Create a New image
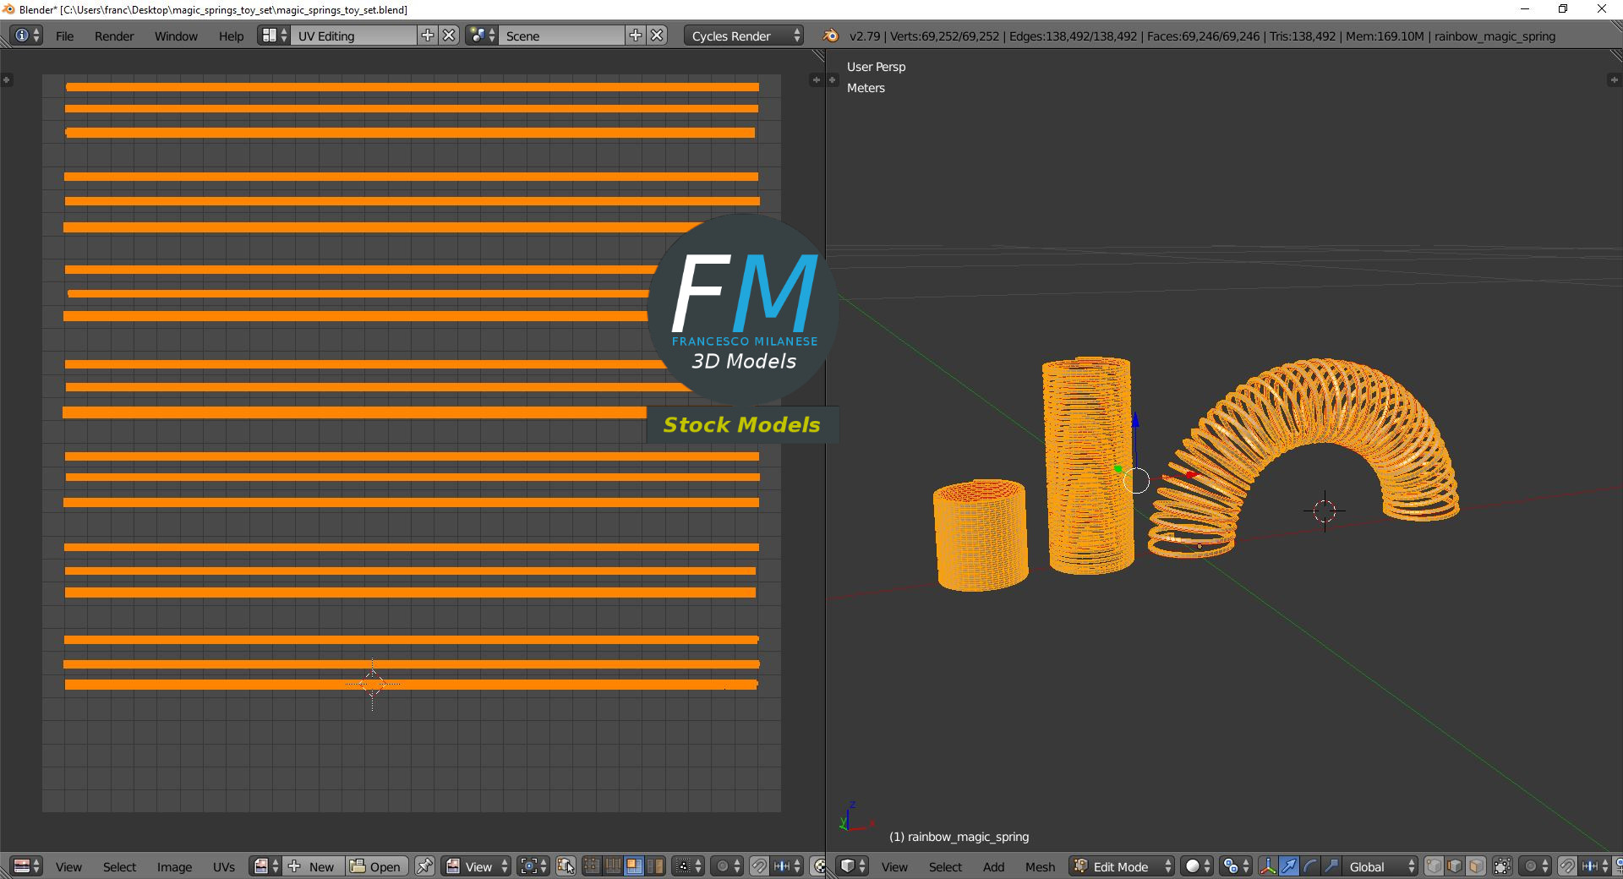The image size is (1623, 879). point(314,866)
